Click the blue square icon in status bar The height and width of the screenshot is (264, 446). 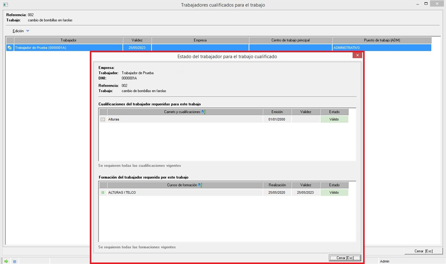click(14, 261)
